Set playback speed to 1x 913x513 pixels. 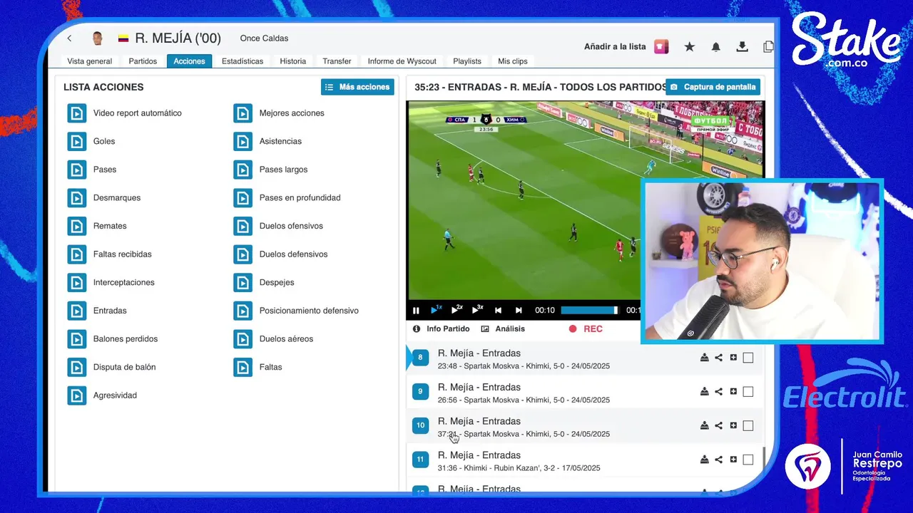coord(436,309)
